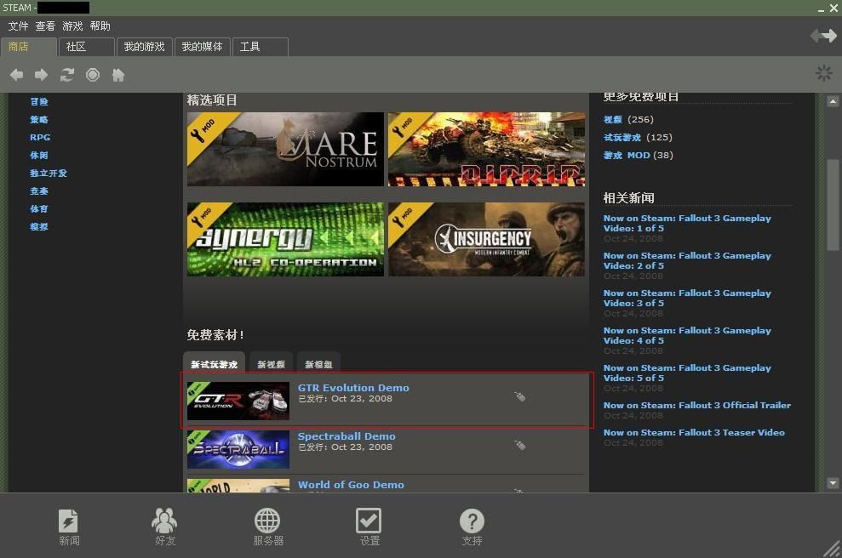The image size is (842, 558).
Task: Click Spectraball thumbnail image
Action: pyautogui.click(x=238, y=450)
